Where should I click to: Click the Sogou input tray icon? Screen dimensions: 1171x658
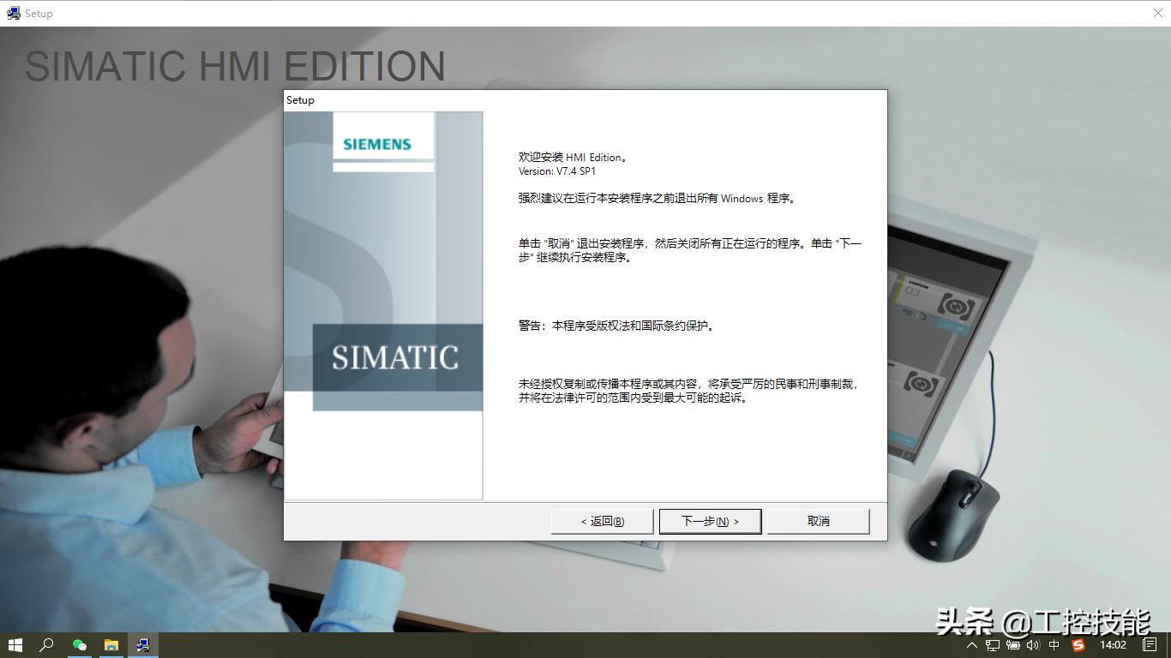click(x=1078, y=645)
